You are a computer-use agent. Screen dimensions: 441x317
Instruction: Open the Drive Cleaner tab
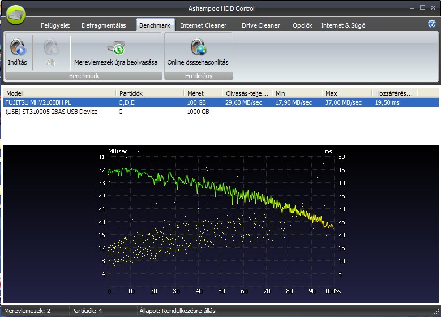point(261,25)
